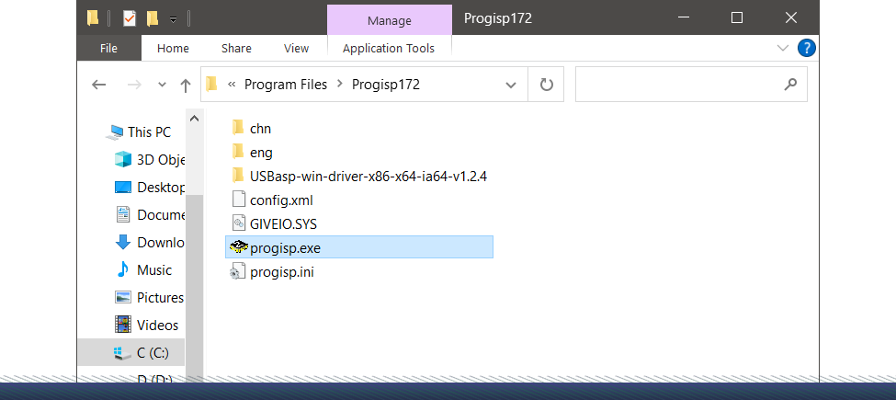Image resolution: width=896 pixels, height=400 pixels.
Task: Open the Music folder in navigation pane
Action: (153, 269)
